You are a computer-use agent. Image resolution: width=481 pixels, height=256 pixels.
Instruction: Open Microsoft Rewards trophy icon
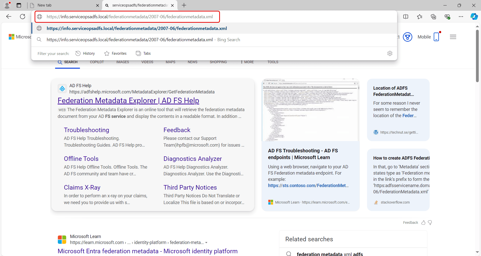[408, 37]
